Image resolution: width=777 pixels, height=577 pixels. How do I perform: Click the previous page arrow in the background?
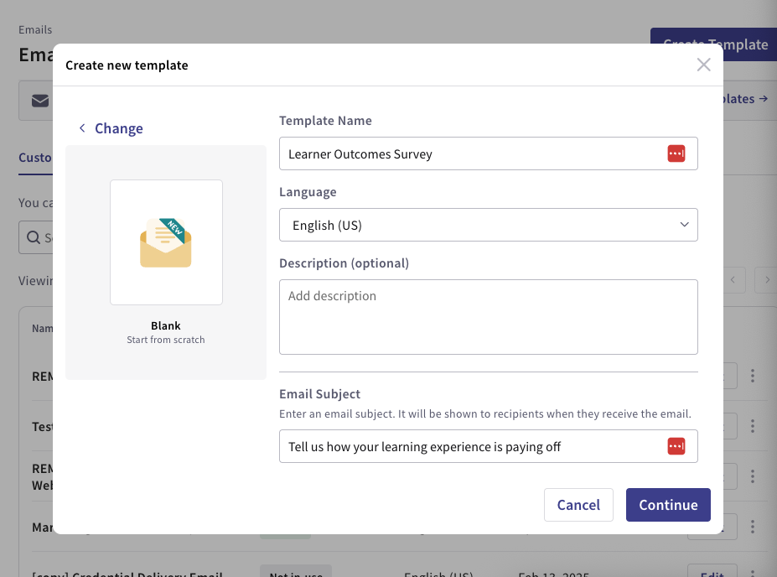pyautogui.click(x=733, y=280)
